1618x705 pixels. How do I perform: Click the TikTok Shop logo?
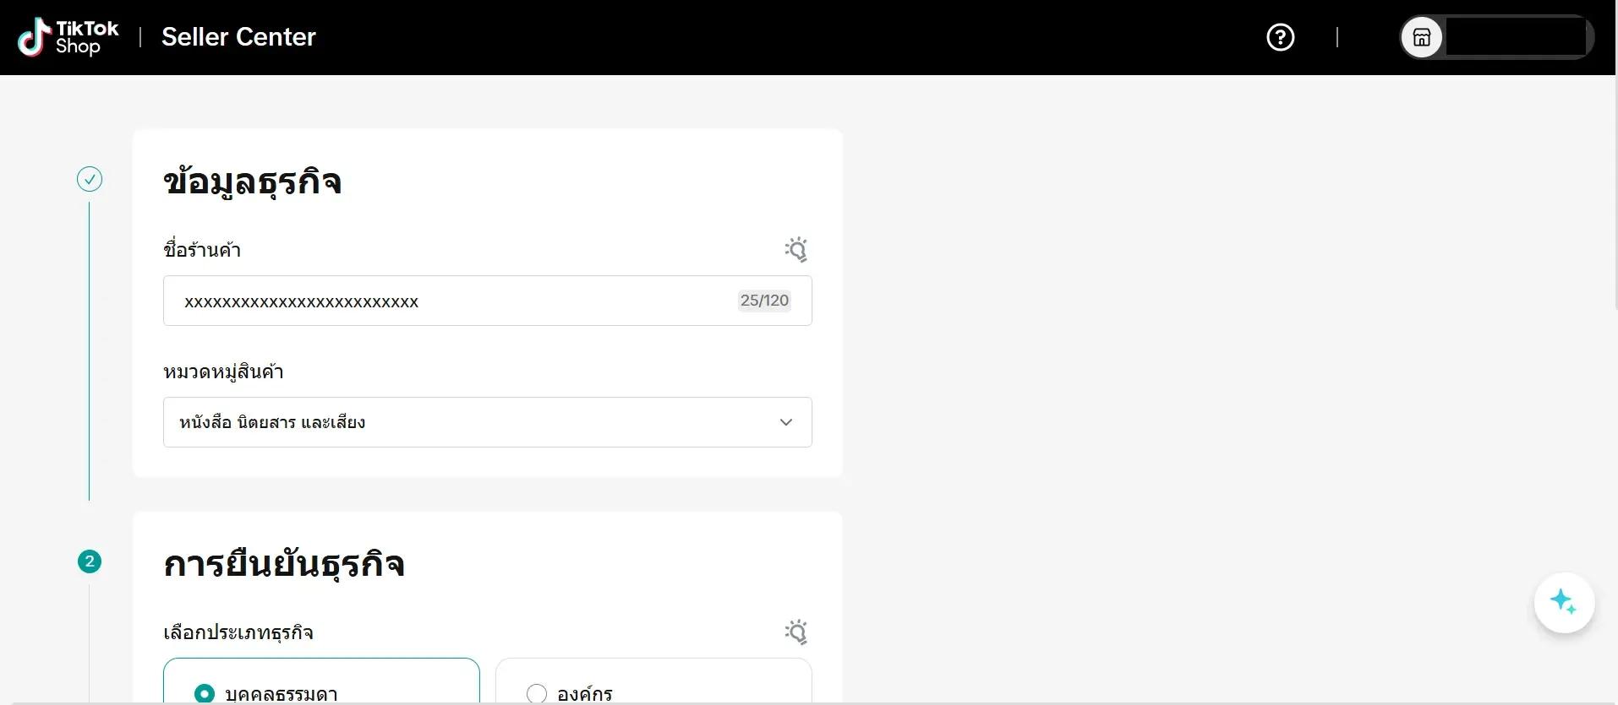(x=68, y=37)
